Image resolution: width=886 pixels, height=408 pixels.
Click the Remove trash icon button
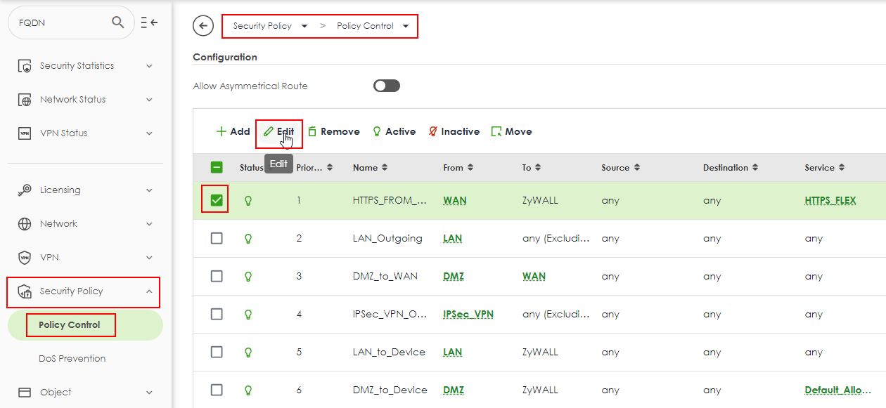point(312,131)
